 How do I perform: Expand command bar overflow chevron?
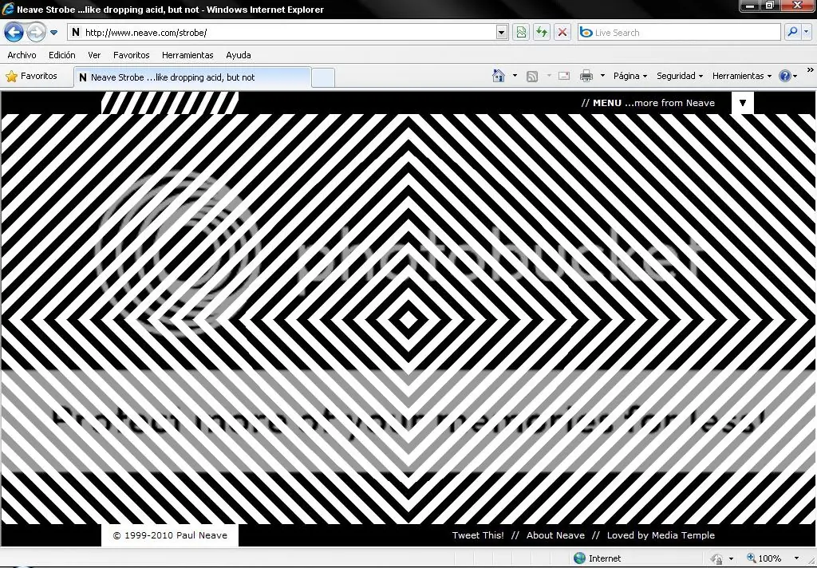tap(811, 70)
